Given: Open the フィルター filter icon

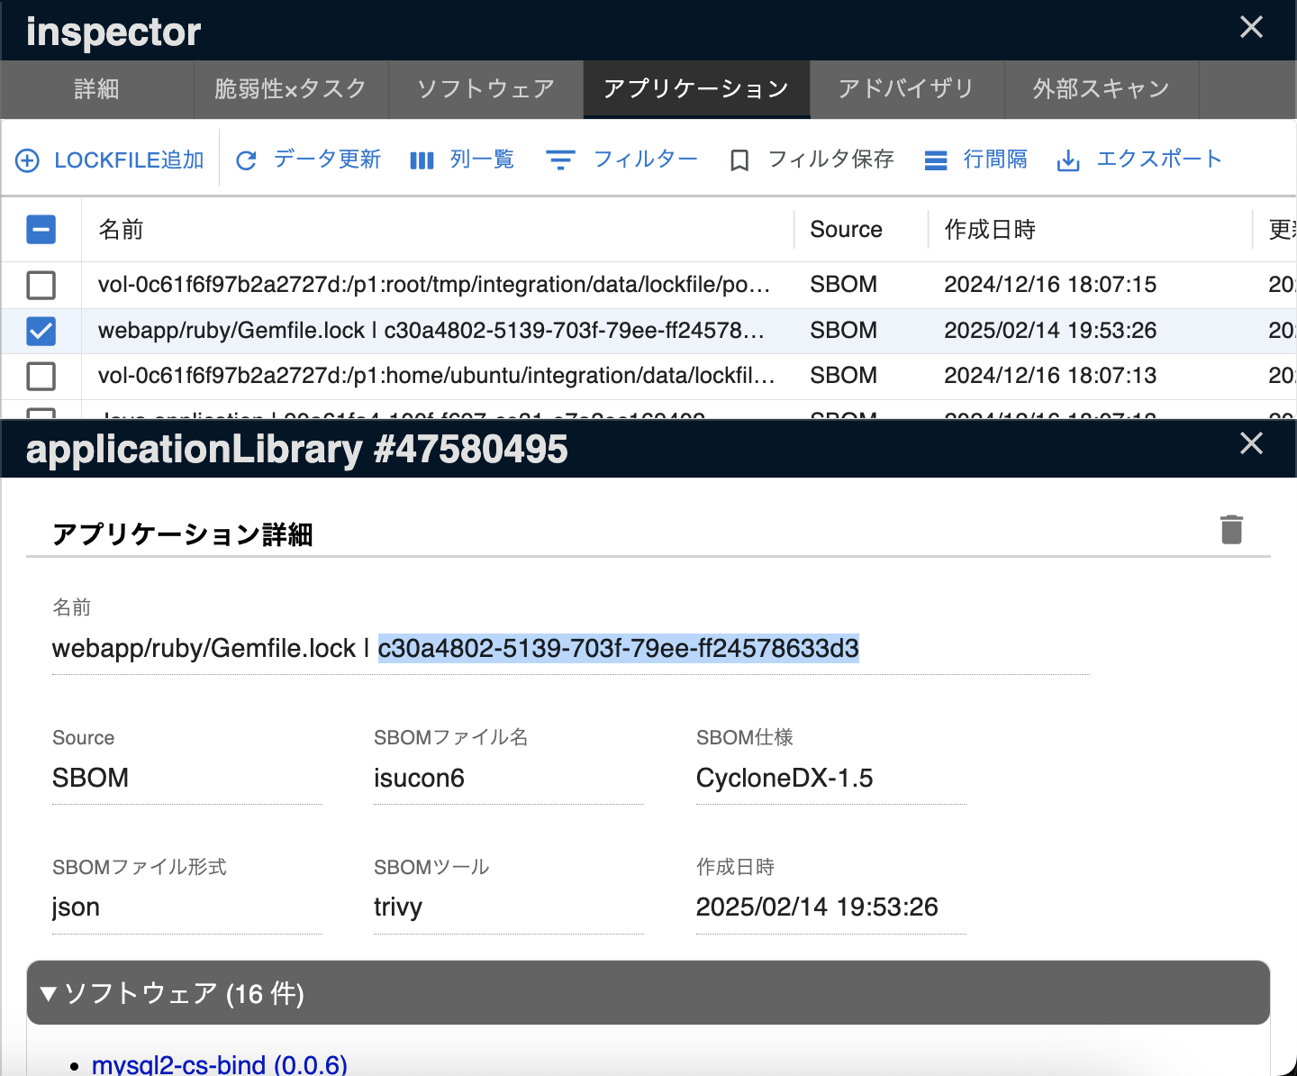Looking at the screenshot, I should pos(560,160).
